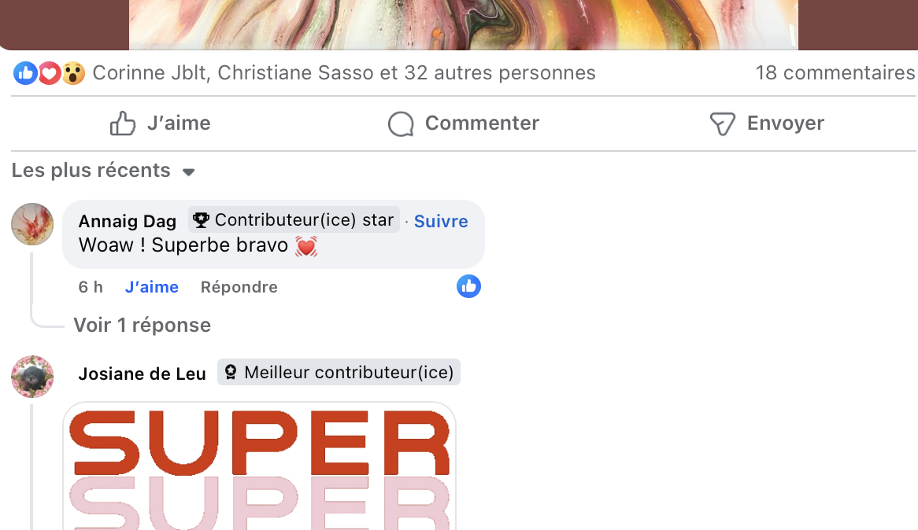Click Annaig Dag's profile avatar
This screenshot has height=530, width=918.
32,224
